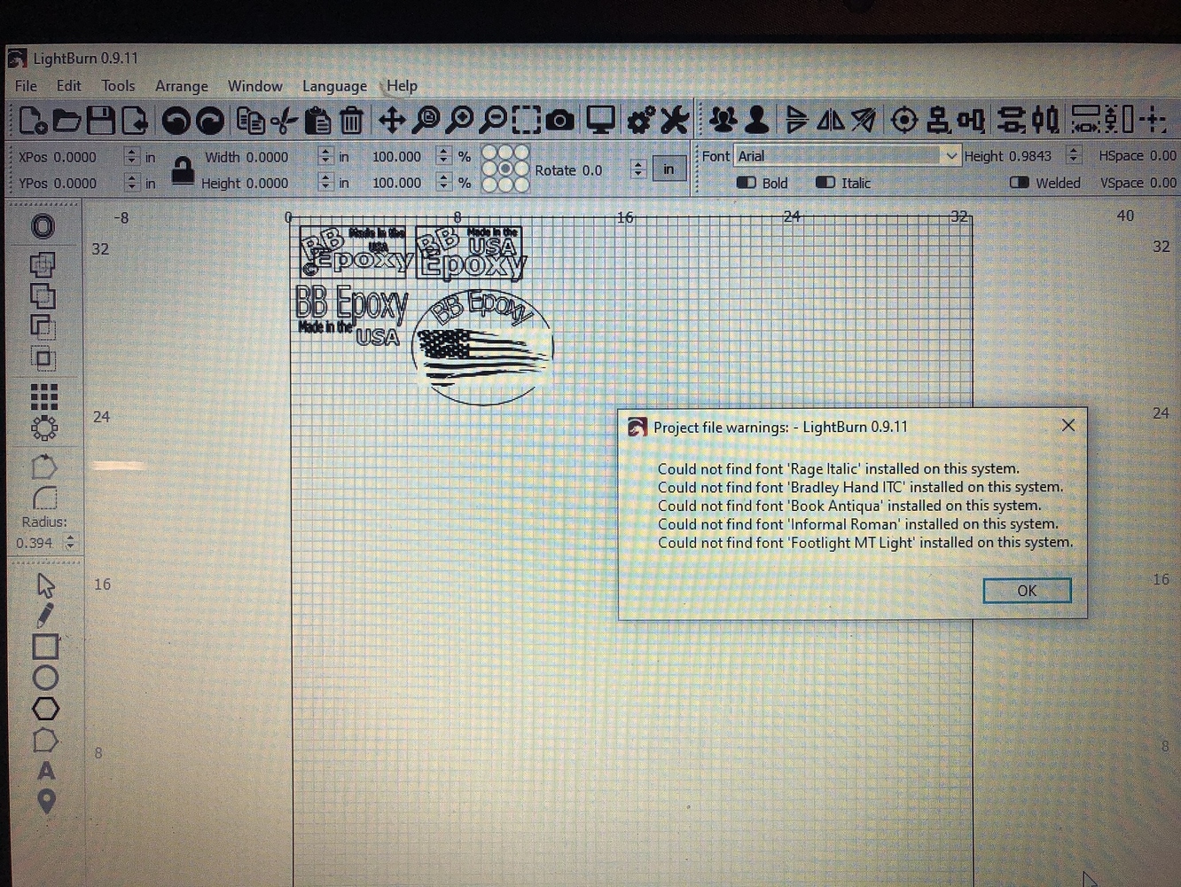Toggle the Bold font switch
Image resolution: width=1181 pixels, height=887 pixels.
coord(747,183)
